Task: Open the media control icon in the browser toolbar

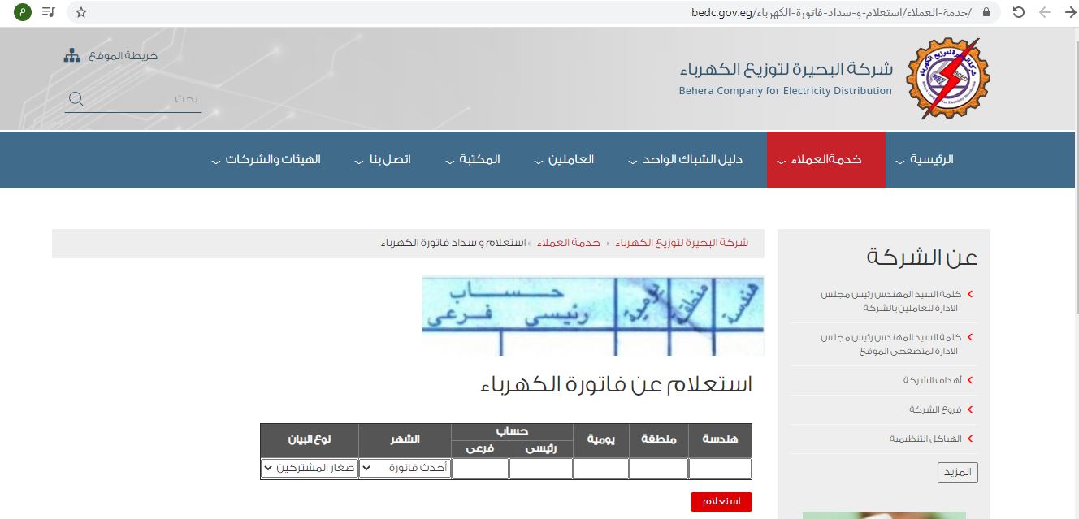Action: [50, 12]
